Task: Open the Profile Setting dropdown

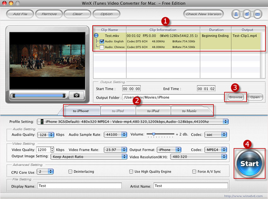Action: 133,122
